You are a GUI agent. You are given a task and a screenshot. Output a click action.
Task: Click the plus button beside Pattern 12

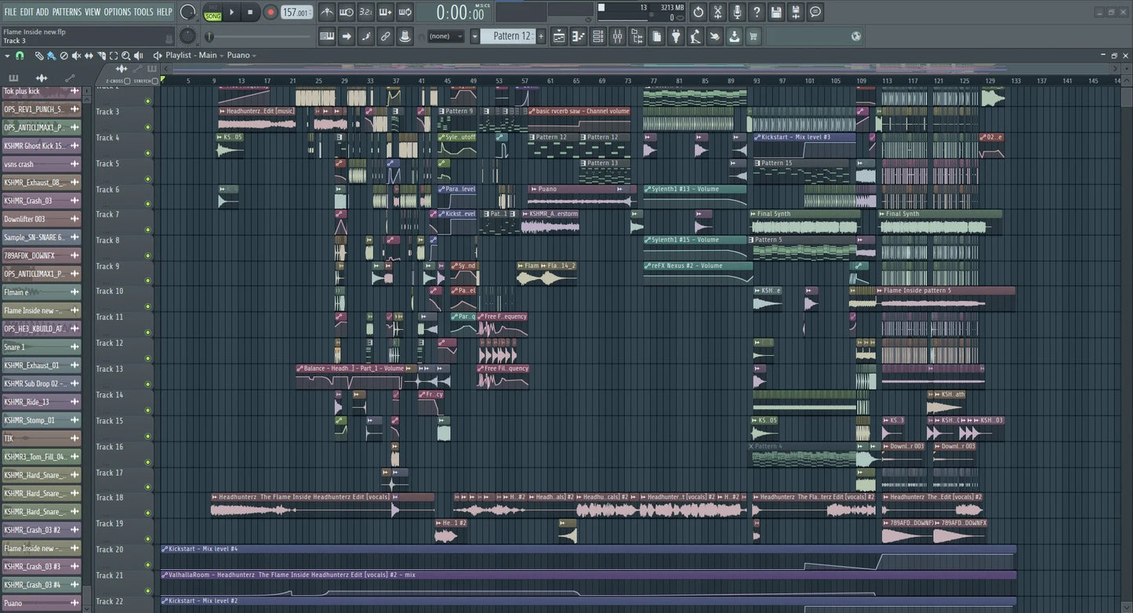tap(540, 36)
